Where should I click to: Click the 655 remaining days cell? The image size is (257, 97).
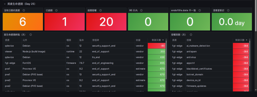pos(157,63)
